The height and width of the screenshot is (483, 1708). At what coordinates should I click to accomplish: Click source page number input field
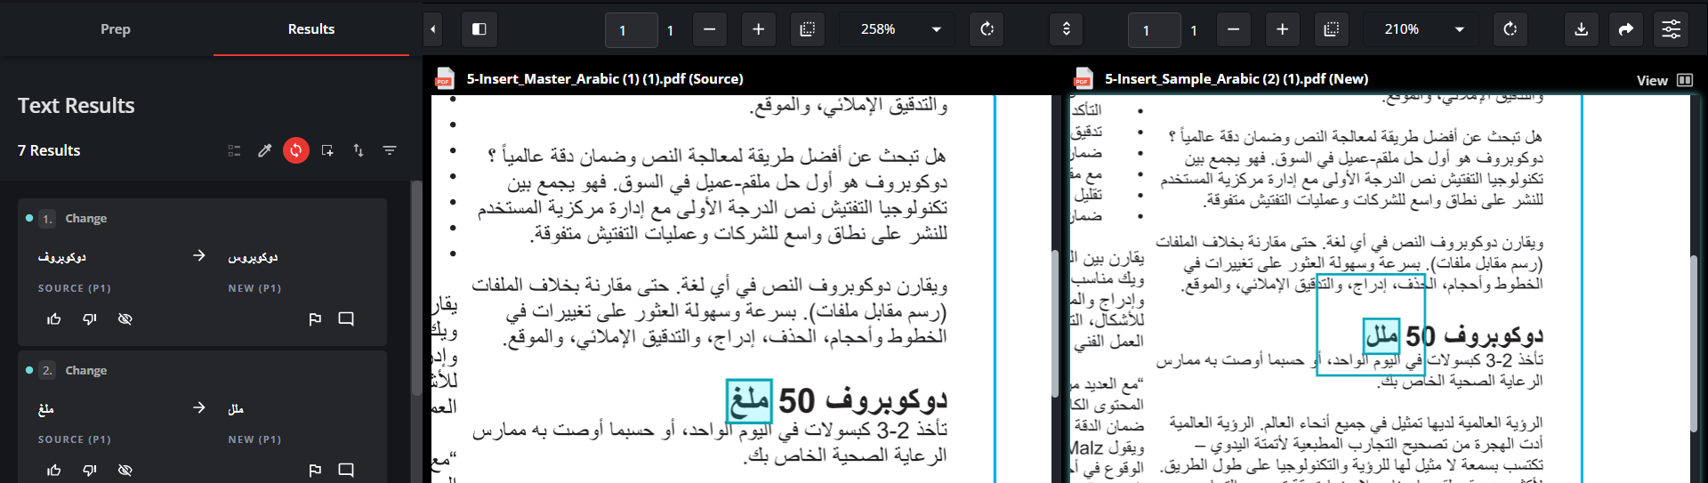pyautogui.click(x=631, y=30)
